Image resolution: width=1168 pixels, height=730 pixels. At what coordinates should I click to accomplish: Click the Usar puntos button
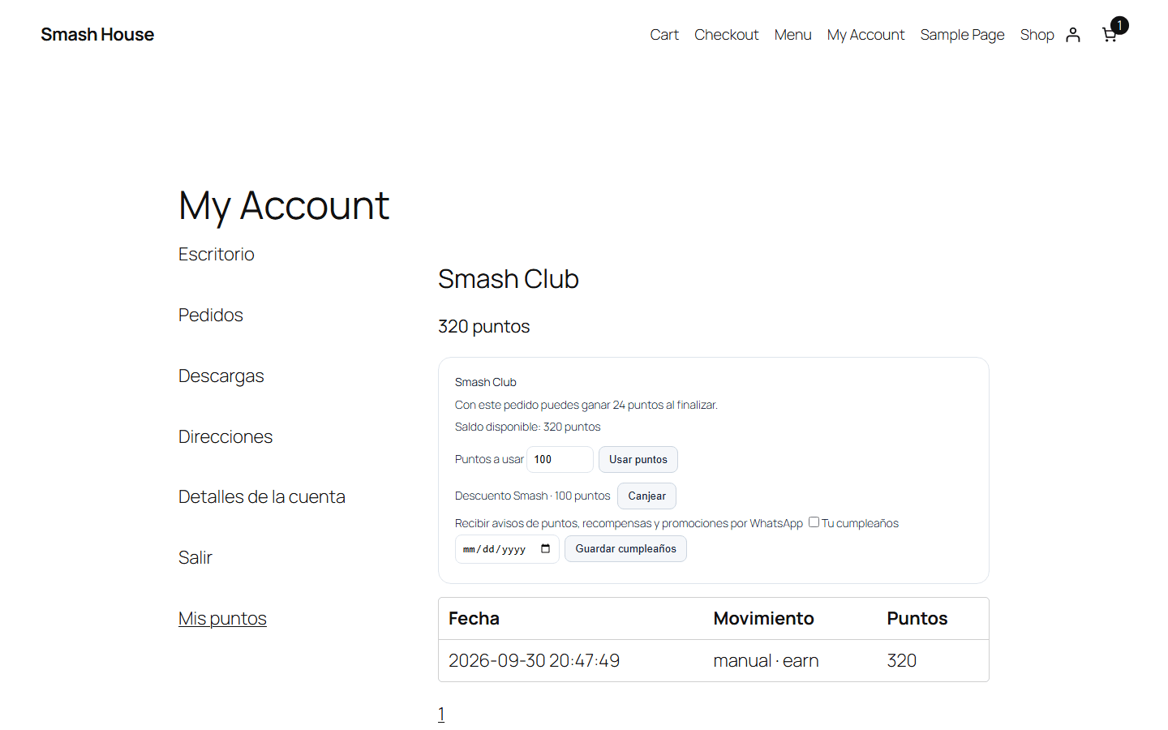pyautogui.click(x=638, y=459)
